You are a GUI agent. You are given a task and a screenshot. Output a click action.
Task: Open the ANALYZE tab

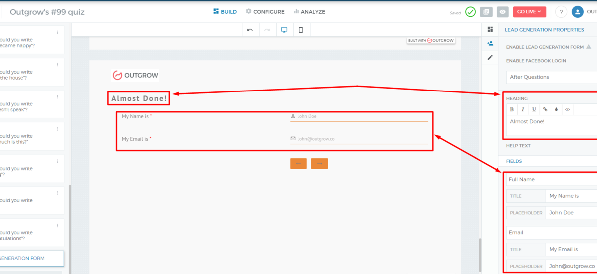click(x=309, y=12)
